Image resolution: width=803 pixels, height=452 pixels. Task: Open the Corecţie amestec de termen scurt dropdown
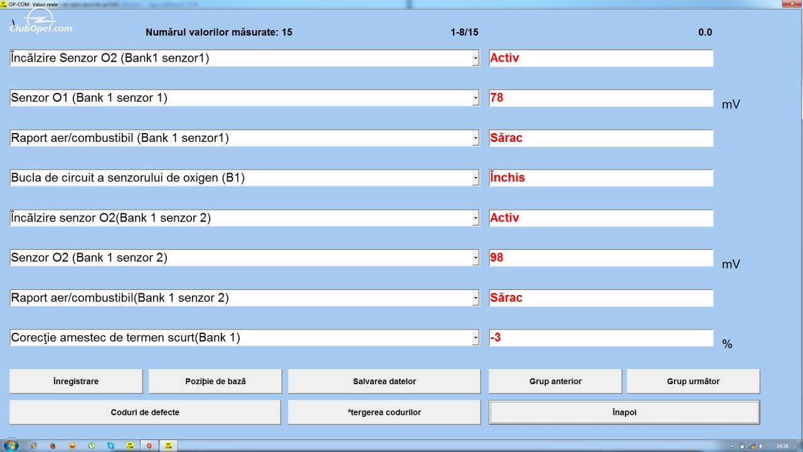pyautogui.click(x=476, y=338)
